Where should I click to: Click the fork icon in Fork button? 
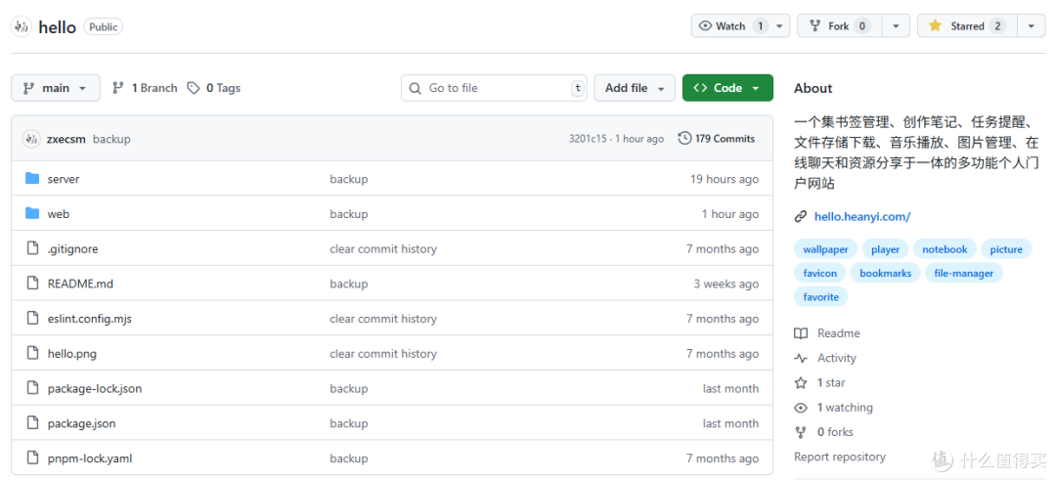click(815, 26)
